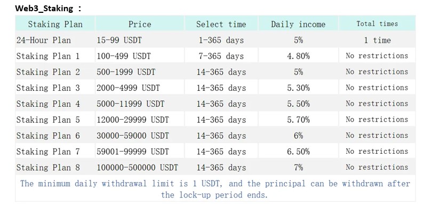Click the 7% daily income cell
This screenshot has width=424, height=204.
299,168
